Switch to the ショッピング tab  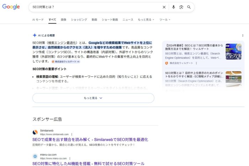[79, 20]
